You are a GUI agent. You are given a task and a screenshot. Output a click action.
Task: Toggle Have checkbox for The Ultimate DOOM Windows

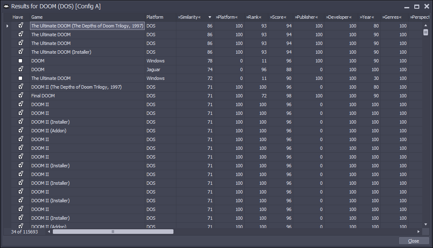[x=20, y=78]
